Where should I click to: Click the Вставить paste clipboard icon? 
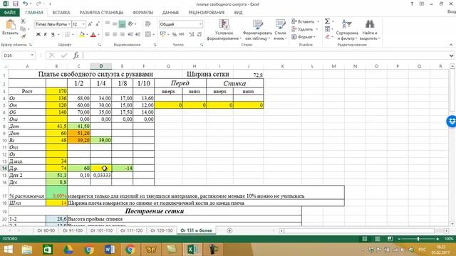pyautogui.click(x=10, y=25)
